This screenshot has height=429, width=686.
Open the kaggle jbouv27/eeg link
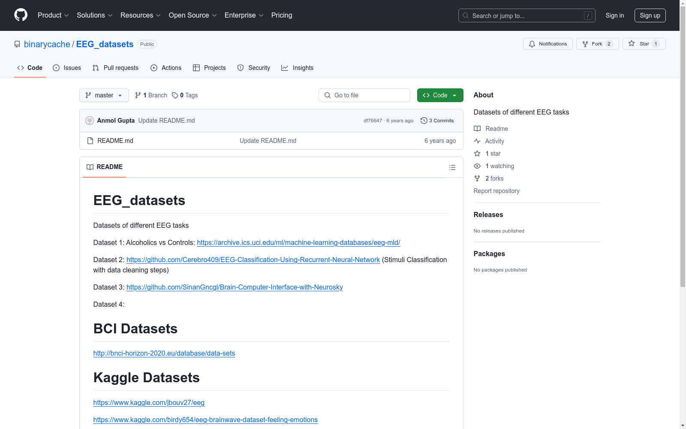coord(149,402)
